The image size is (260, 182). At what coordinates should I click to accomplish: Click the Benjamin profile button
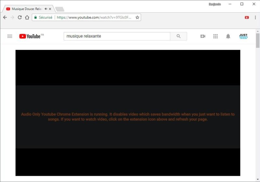pyautogui.click(x=215, y=4)
